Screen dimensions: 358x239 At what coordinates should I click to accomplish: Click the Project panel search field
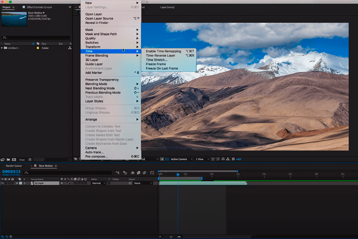pyautogui.click(x=36, y=37)
